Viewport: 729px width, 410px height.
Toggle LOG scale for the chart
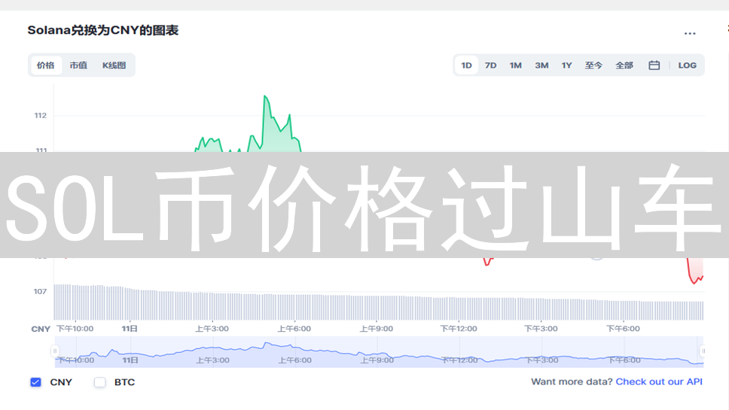coord(687,65)
